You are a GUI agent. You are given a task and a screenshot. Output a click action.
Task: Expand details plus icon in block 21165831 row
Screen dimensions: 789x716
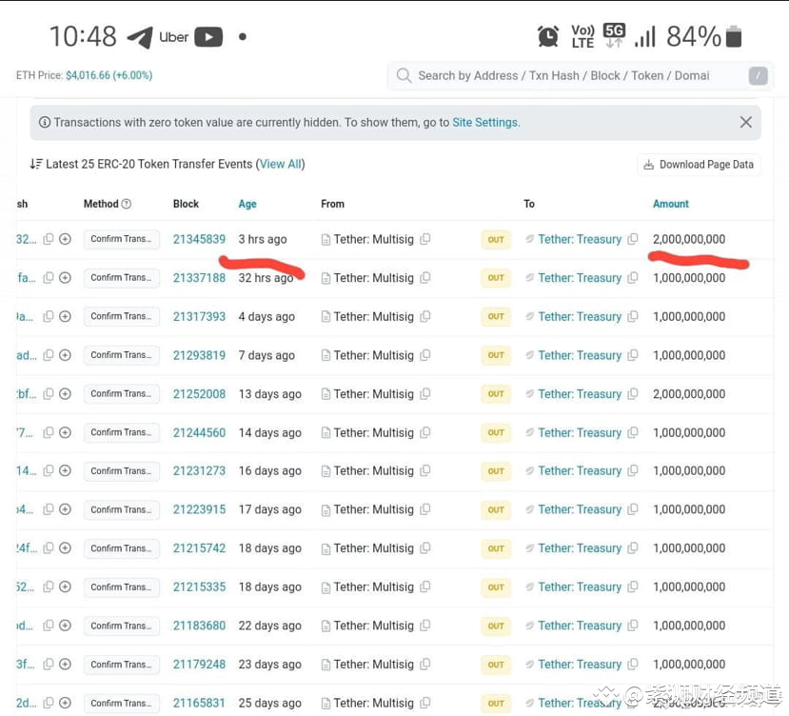tap(65, 703)
